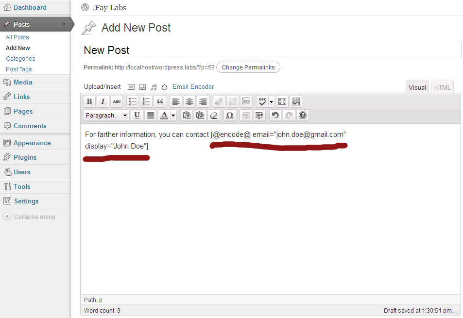
Task: Click the Add Media star icon
Action: (165, 87)
